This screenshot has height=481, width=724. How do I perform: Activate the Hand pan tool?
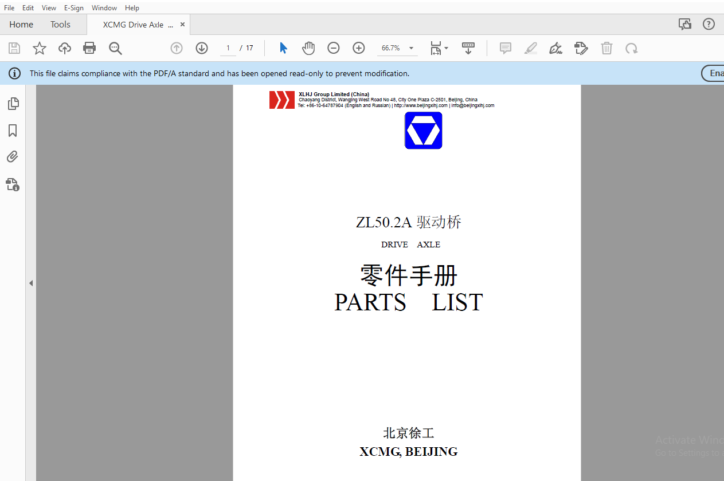click(x=308, y=48)
